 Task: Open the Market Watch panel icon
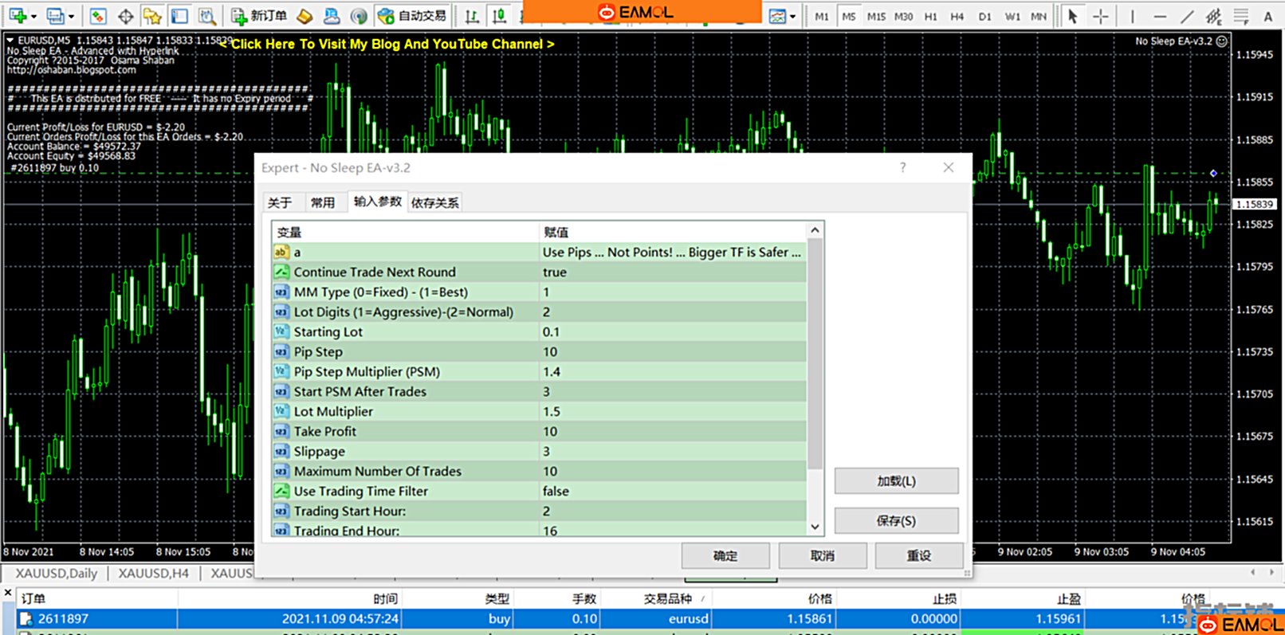pyautogui.click(x=98, y=16)
